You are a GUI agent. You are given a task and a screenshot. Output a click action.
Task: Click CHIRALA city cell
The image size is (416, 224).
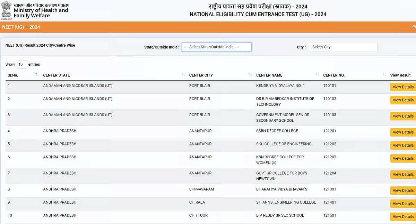pyautogui.click(x=197, y=202)
